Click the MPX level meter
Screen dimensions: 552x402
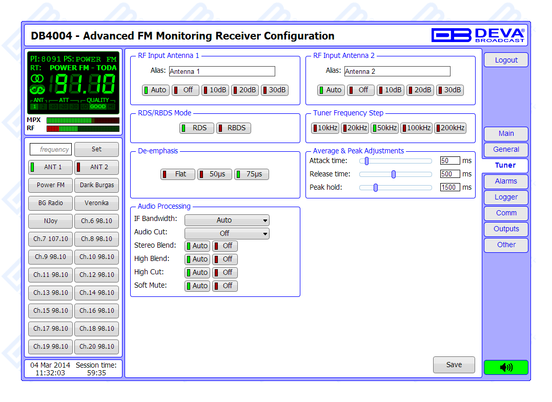click(x=83, y=120)
